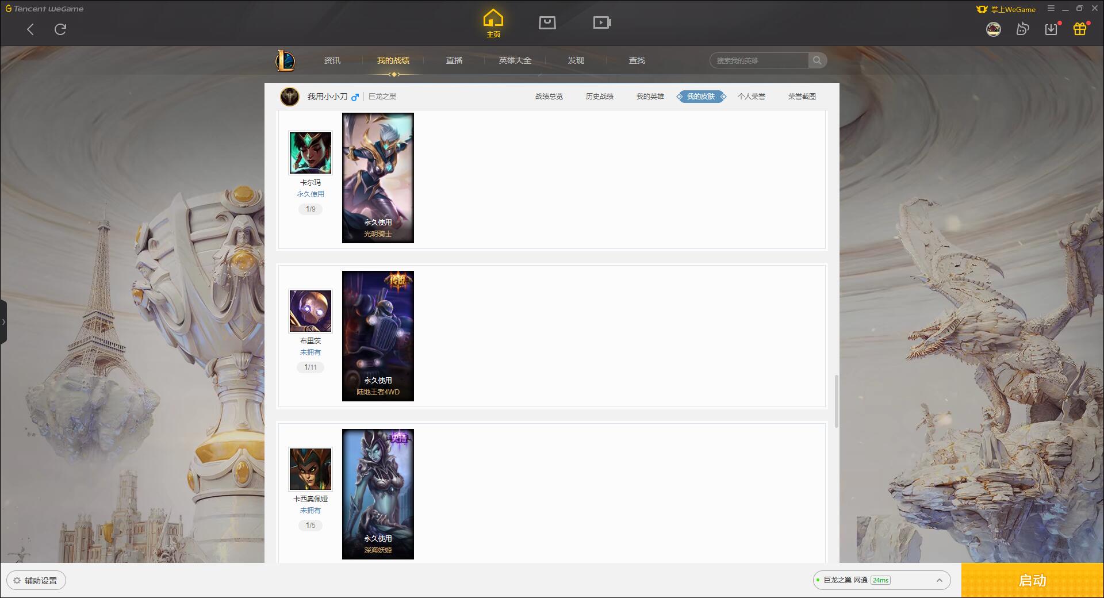Click 未拥有 label under 布里茨

(310, 352)
